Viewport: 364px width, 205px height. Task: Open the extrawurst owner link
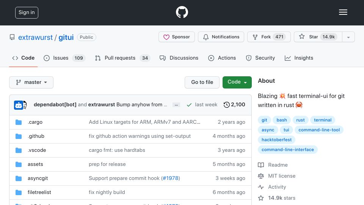click(36, 37)
